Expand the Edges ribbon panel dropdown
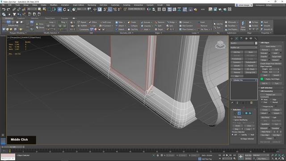The height and width of the screenshot is (161, 286). click(158, 33)
